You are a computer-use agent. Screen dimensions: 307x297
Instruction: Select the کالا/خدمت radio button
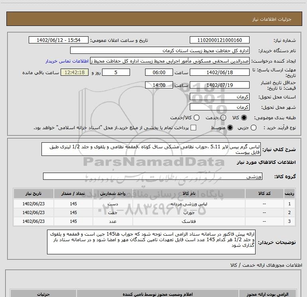click(197, 118)
